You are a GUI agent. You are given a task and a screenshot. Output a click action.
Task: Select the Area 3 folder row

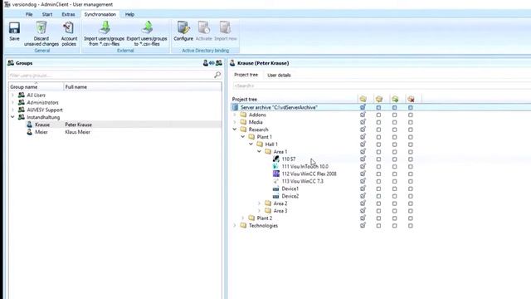click(280, 211)
